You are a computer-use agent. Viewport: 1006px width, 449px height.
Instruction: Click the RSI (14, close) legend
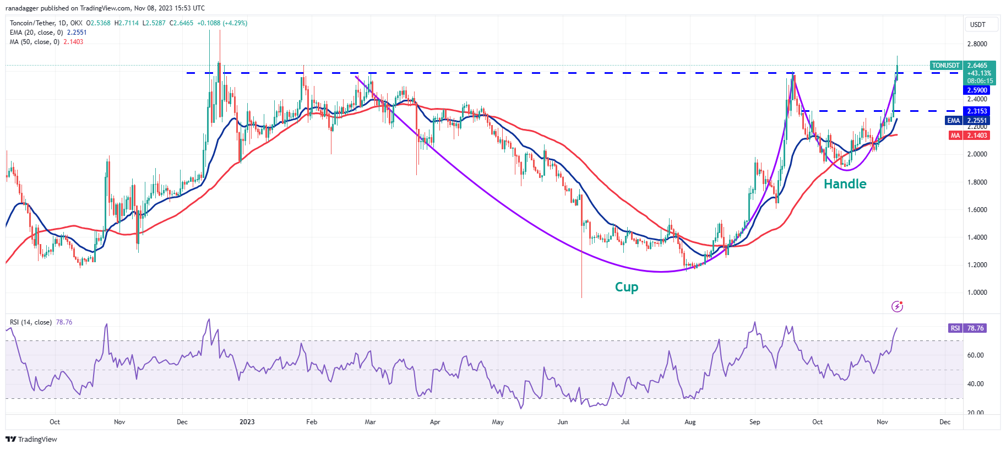(31, 322)
